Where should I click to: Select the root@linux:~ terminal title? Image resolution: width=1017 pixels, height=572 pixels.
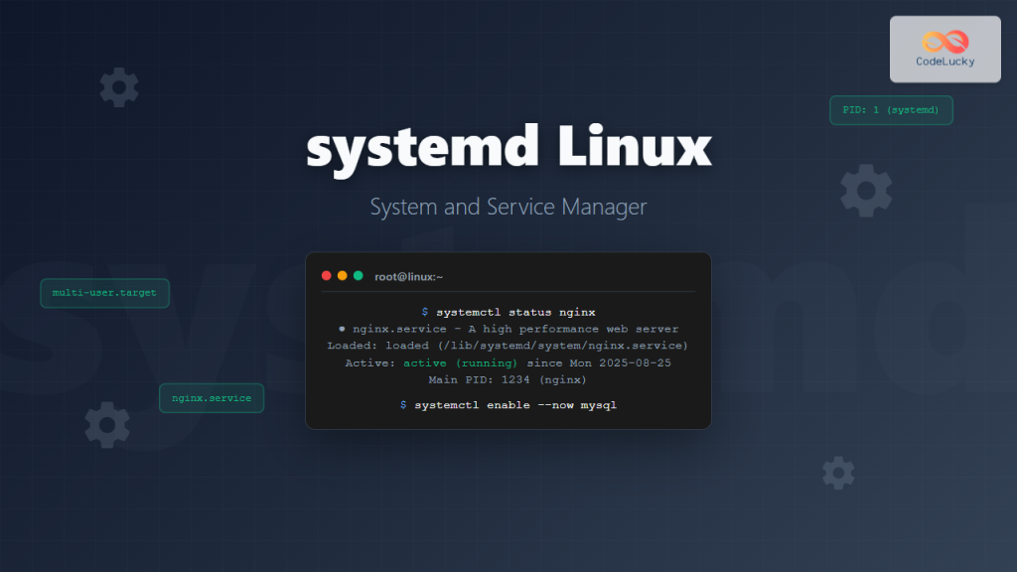pyautogui.click(x=409, y=276)
